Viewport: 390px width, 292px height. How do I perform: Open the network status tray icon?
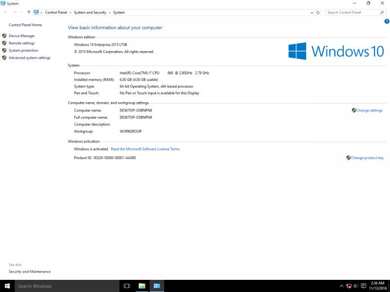349,286
